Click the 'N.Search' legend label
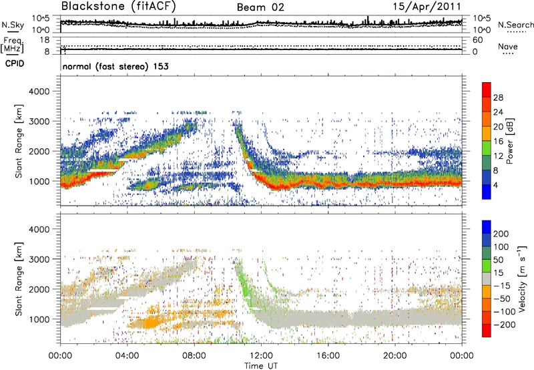Viewport: 534px width, 370px height. pyautogui.click(x=515, y=25)
